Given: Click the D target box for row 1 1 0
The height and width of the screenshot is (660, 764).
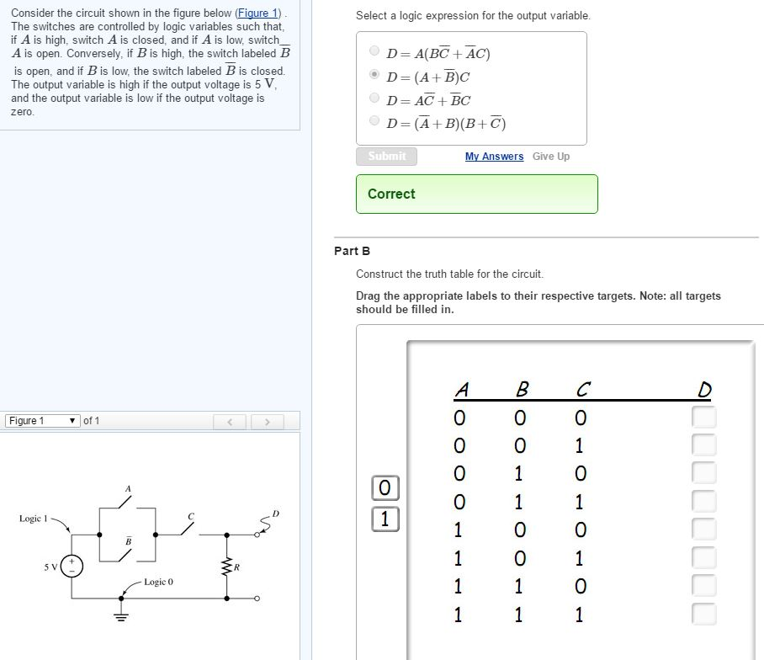Looking at the screenshot, I should pyautogui.click(x=704, y=586).
